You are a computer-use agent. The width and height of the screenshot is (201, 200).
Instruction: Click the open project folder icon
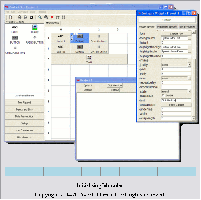(x=19, y=17)
